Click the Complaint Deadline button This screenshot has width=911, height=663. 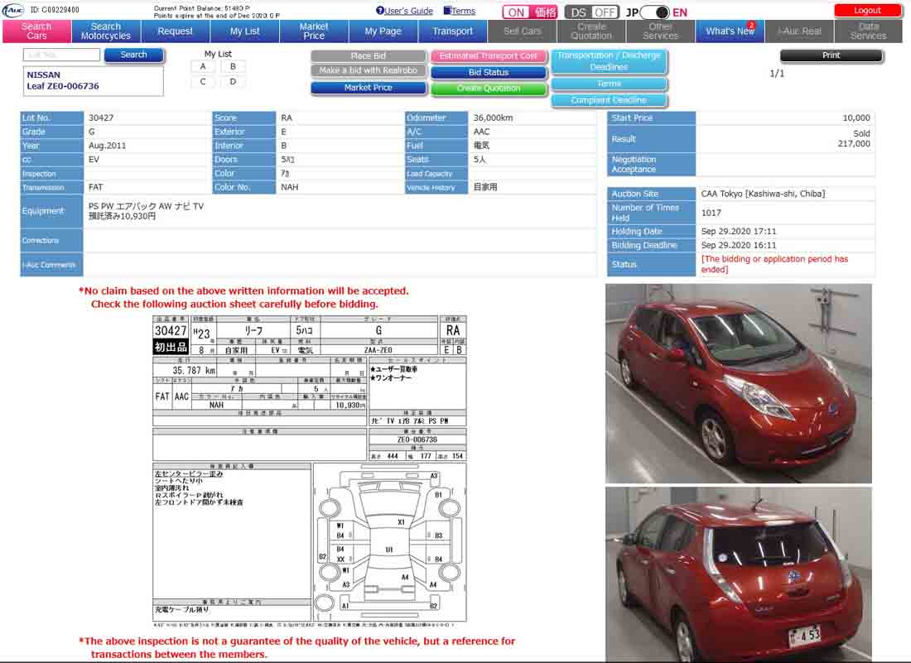tap(609, 100)
